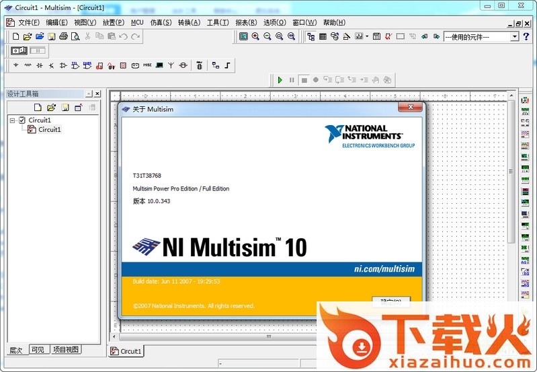The width and height of the screenshot is (537, 372).
Task: Open the Postprocessor calculator icon
Action: coord(377,36)
